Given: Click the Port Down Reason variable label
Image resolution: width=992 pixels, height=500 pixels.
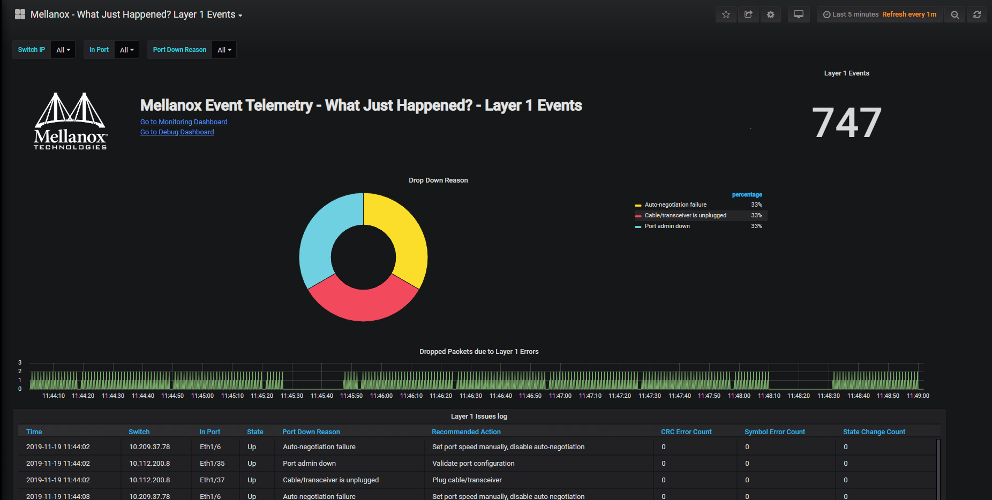Looking at the screenshot, I should [x=179, y=50].
